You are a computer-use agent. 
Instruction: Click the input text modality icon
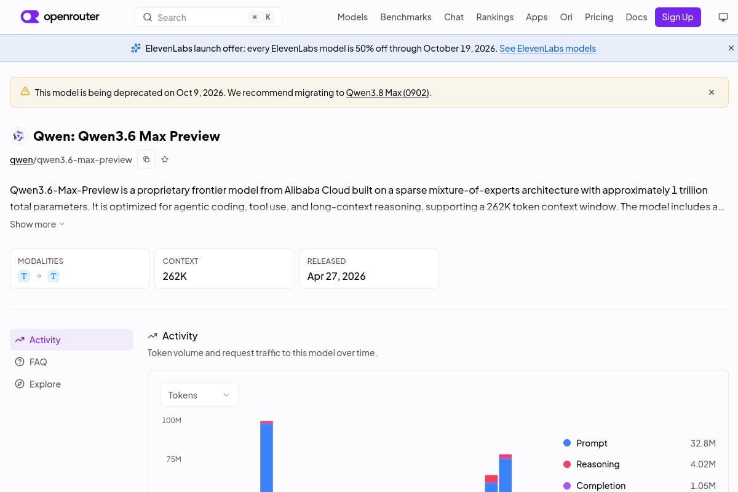pos(24,276)
